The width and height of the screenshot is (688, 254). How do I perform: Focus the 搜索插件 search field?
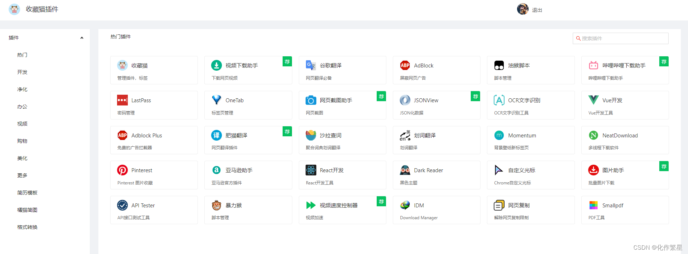click(x=620, y=38)
